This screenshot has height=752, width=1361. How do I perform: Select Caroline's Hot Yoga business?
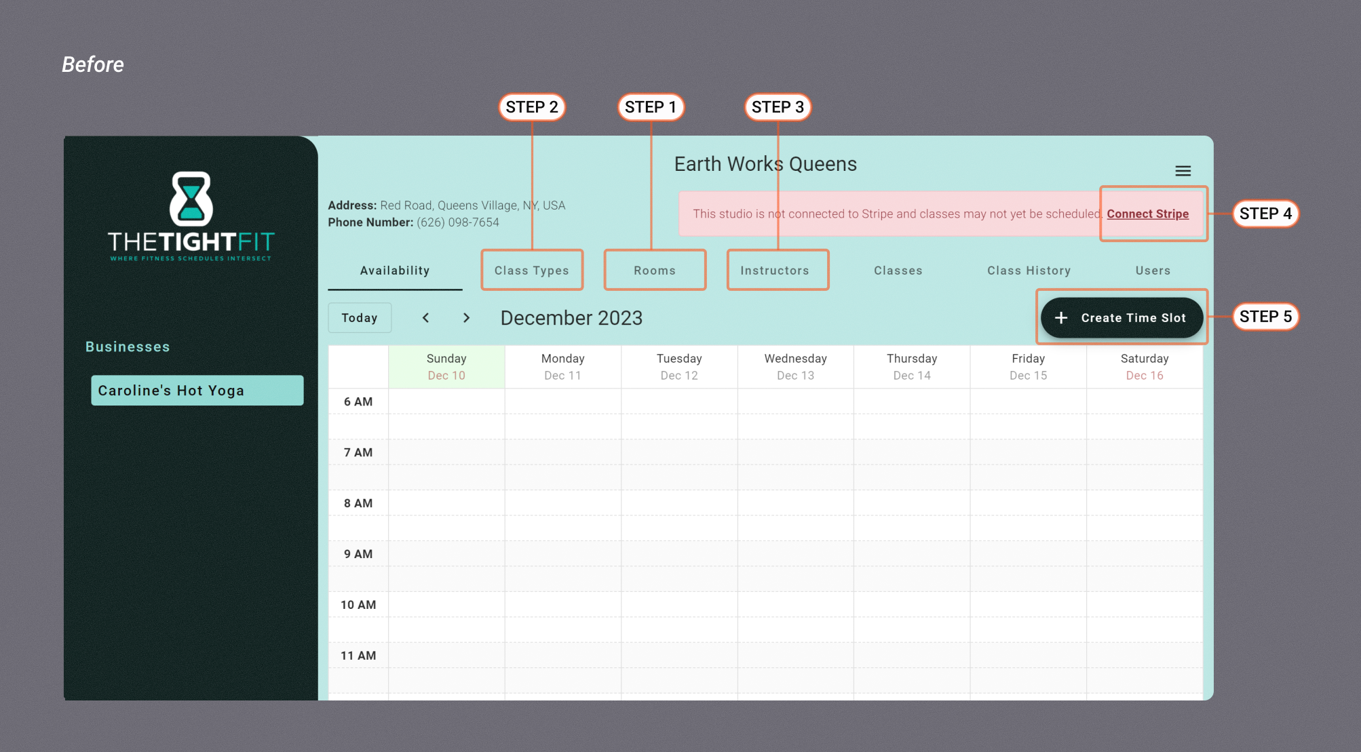tap(197, 391)
